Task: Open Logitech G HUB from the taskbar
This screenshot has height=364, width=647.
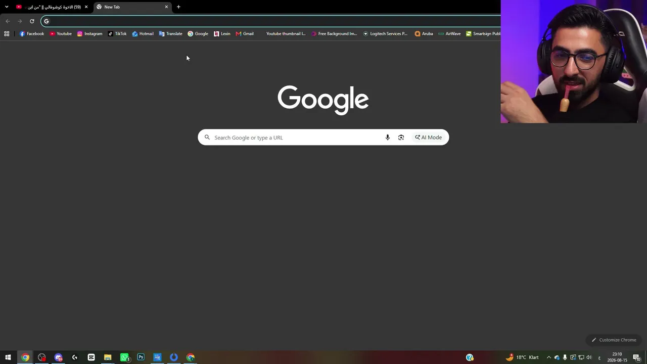Action: point(75,357)
